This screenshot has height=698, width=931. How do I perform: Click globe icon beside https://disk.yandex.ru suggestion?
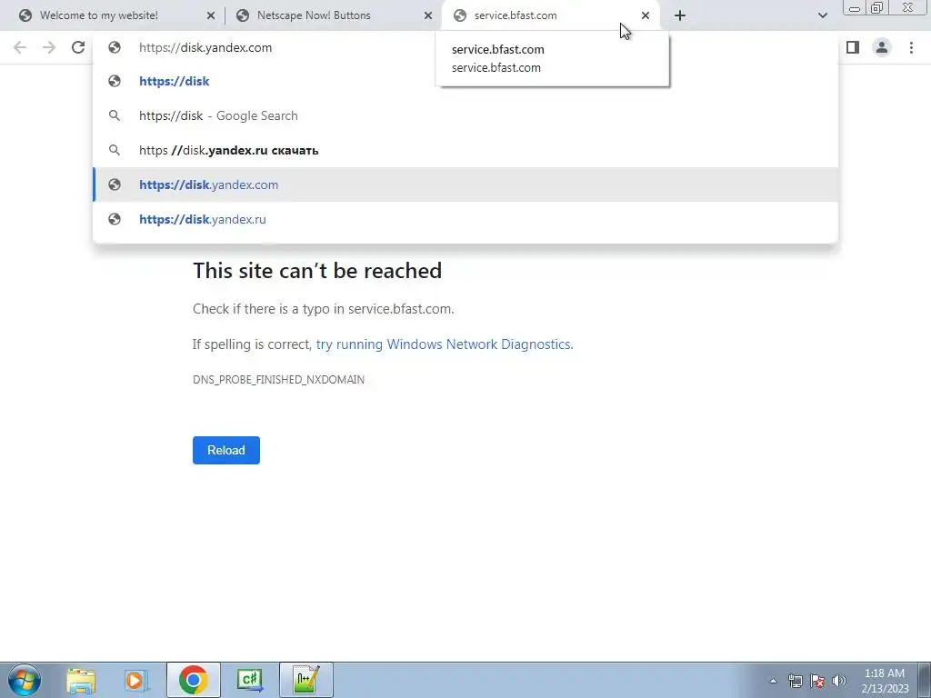point(115,219)
